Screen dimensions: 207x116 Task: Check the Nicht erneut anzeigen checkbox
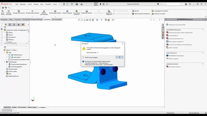(83, 57)
